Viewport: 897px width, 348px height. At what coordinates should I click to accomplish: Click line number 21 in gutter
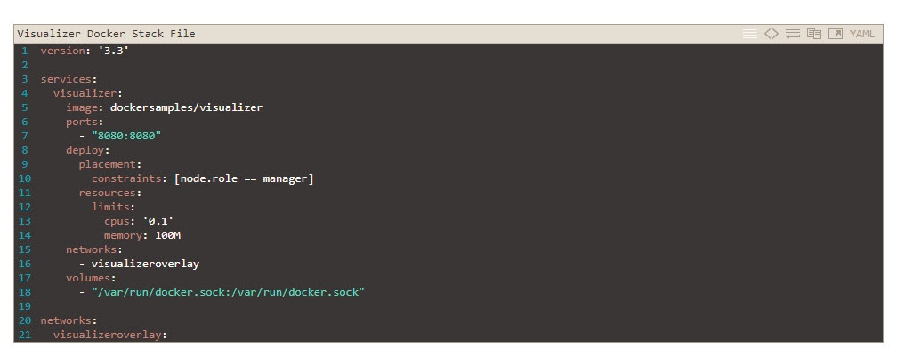pos(25,335)
